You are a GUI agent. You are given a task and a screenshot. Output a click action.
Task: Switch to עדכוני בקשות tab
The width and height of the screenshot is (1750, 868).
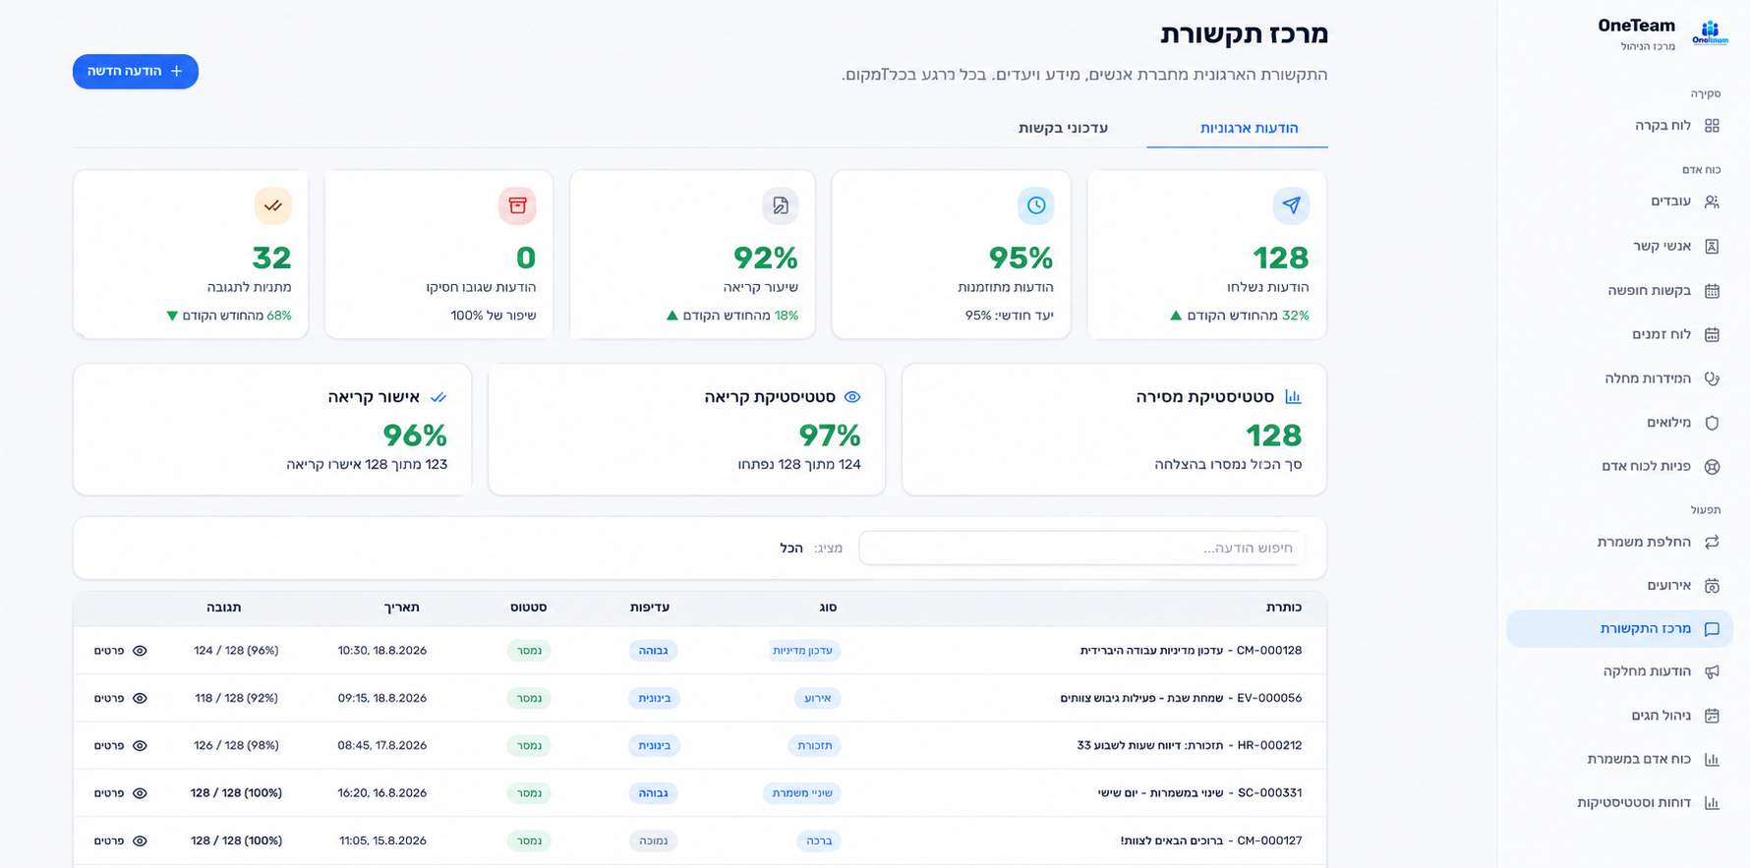point(1063,128)
